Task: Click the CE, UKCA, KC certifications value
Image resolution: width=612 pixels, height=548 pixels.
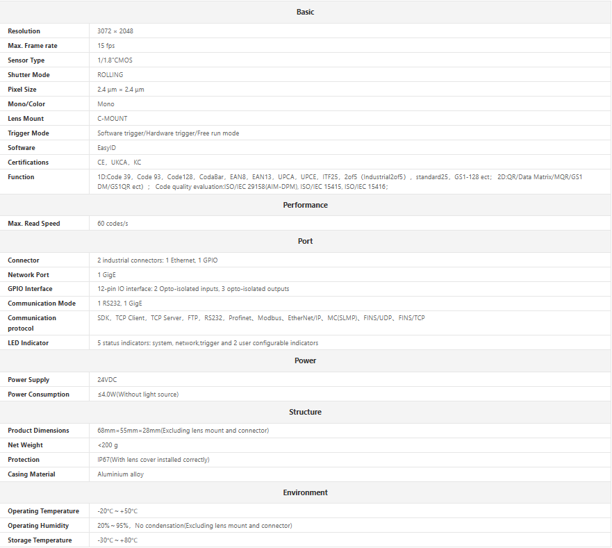Action: [119, 163]
